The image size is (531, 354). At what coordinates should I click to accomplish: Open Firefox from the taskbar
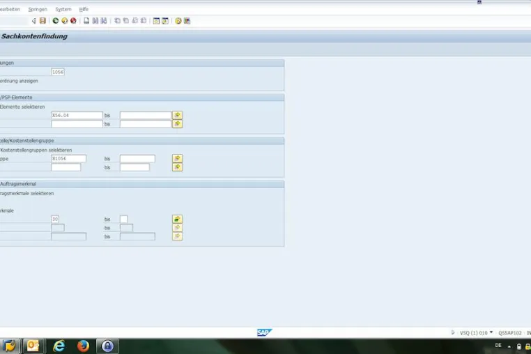(x=83, y=346)
